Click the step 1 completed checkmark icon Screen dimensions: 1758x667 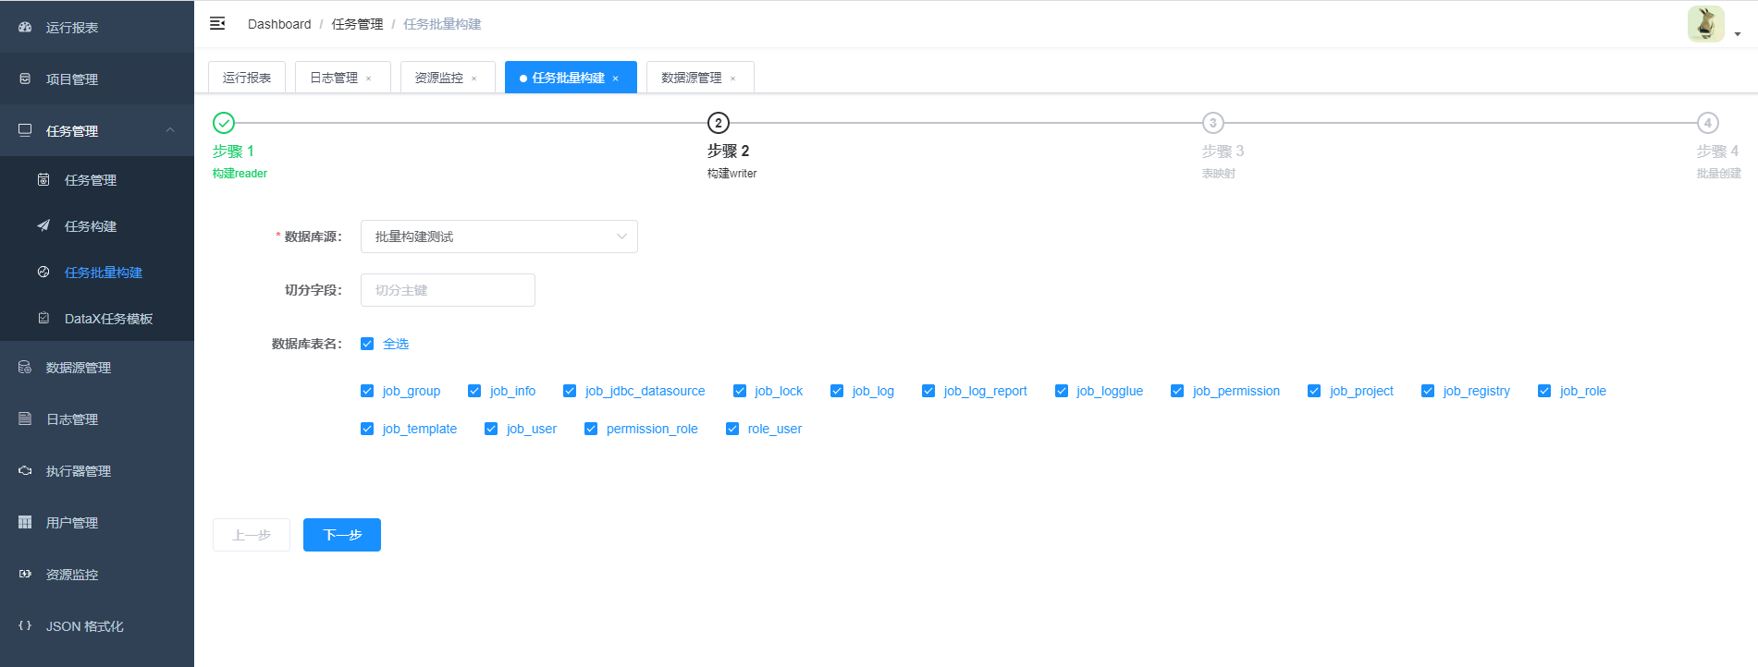click(x=224, y=123)
